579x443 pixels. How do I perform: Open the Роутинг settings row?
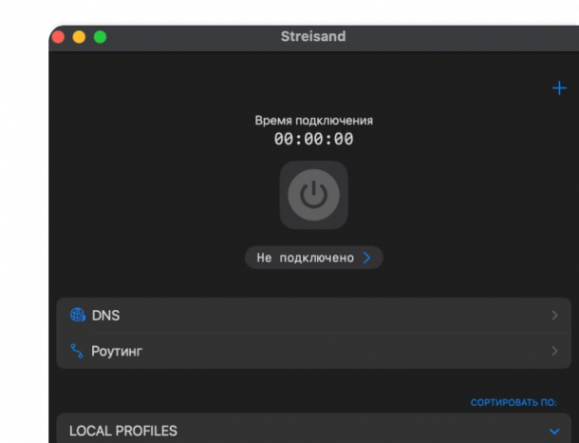[x=313, y=351]
